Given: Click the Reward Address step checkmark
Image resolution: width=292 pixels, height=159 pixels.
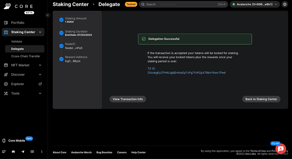Looking at the screenshot, I should pyautogui.click(x=61, y=59).
